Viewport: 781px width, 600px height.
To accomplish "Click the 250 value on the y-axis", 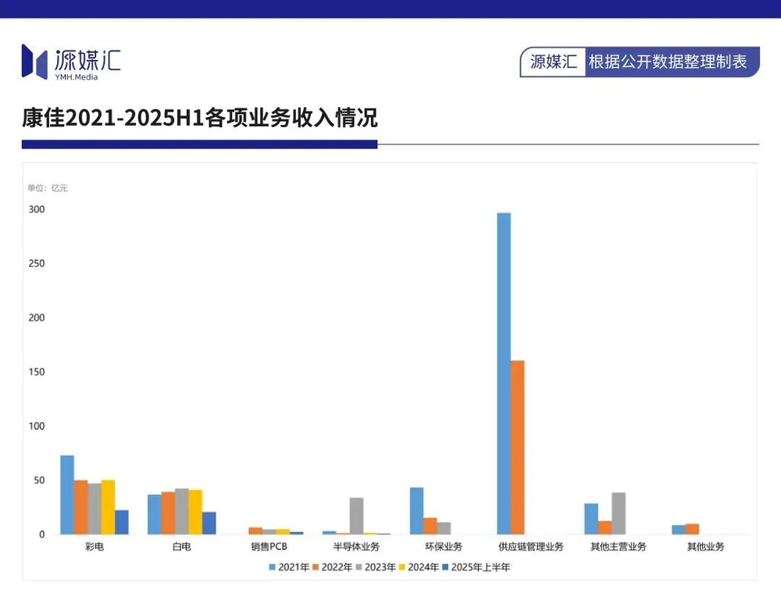I will [x=37, y=264].
